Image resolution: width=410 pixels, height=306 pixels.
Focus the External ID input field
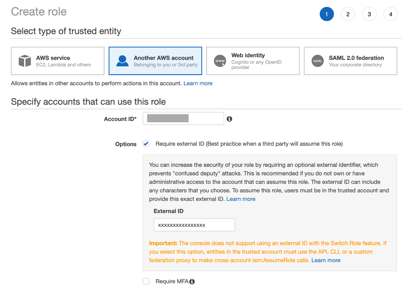(194, 225)
